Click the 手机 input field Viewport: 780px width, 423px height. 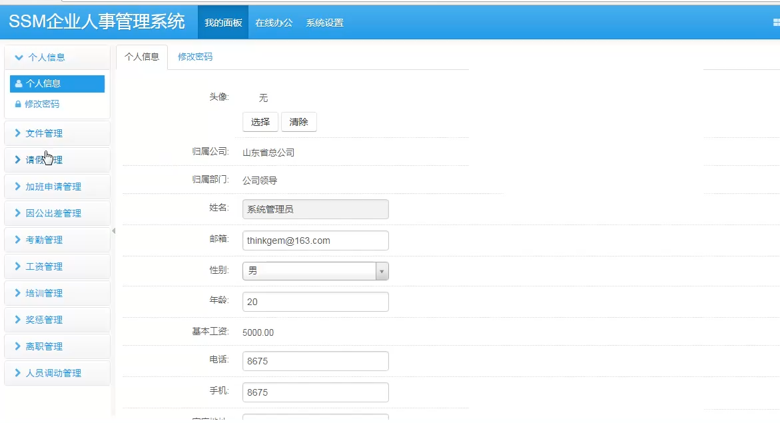point(315,392)
